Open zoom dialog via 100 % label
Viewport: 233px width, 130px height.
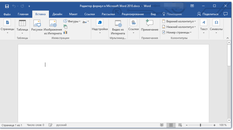223,125
